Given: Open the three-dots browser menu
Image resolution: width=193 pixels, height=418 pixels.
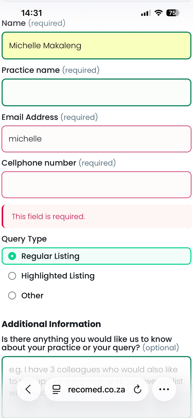Looking at the screenshot, I should click(164, 389).
